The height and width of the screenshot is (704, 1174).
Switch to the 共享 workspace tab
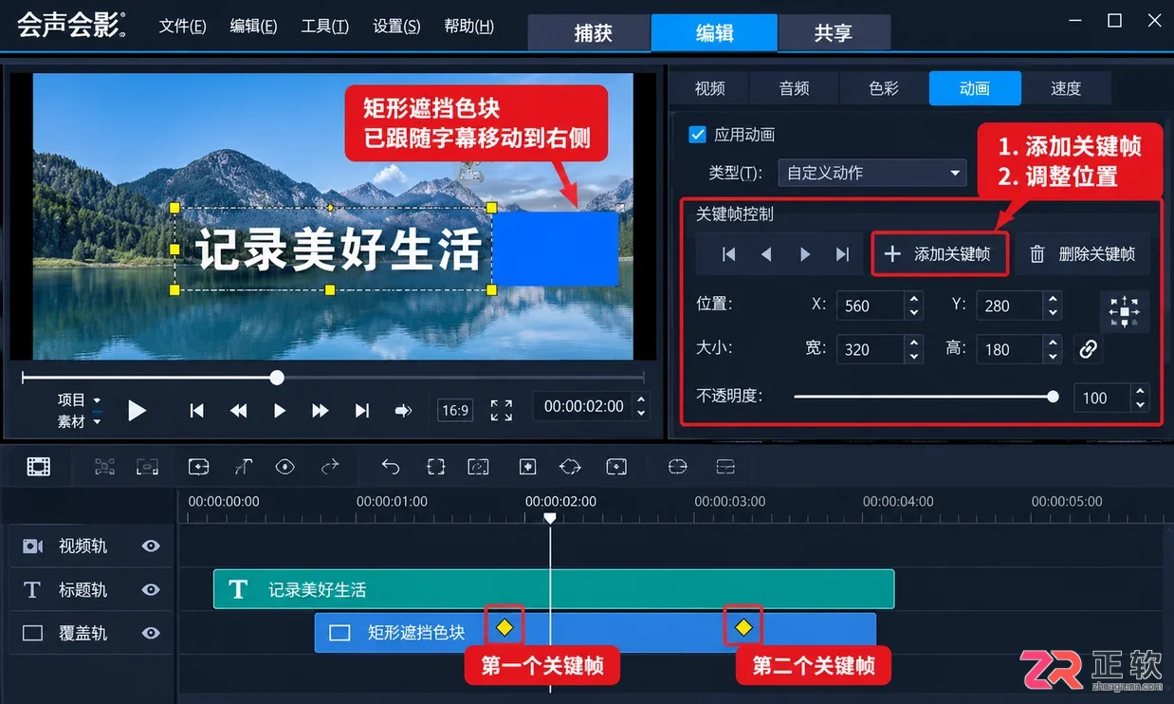tap(833, 32)
